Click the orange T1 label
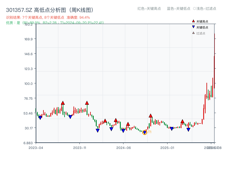The height and width of the screenshot is (178, 238). coord(150,132)
